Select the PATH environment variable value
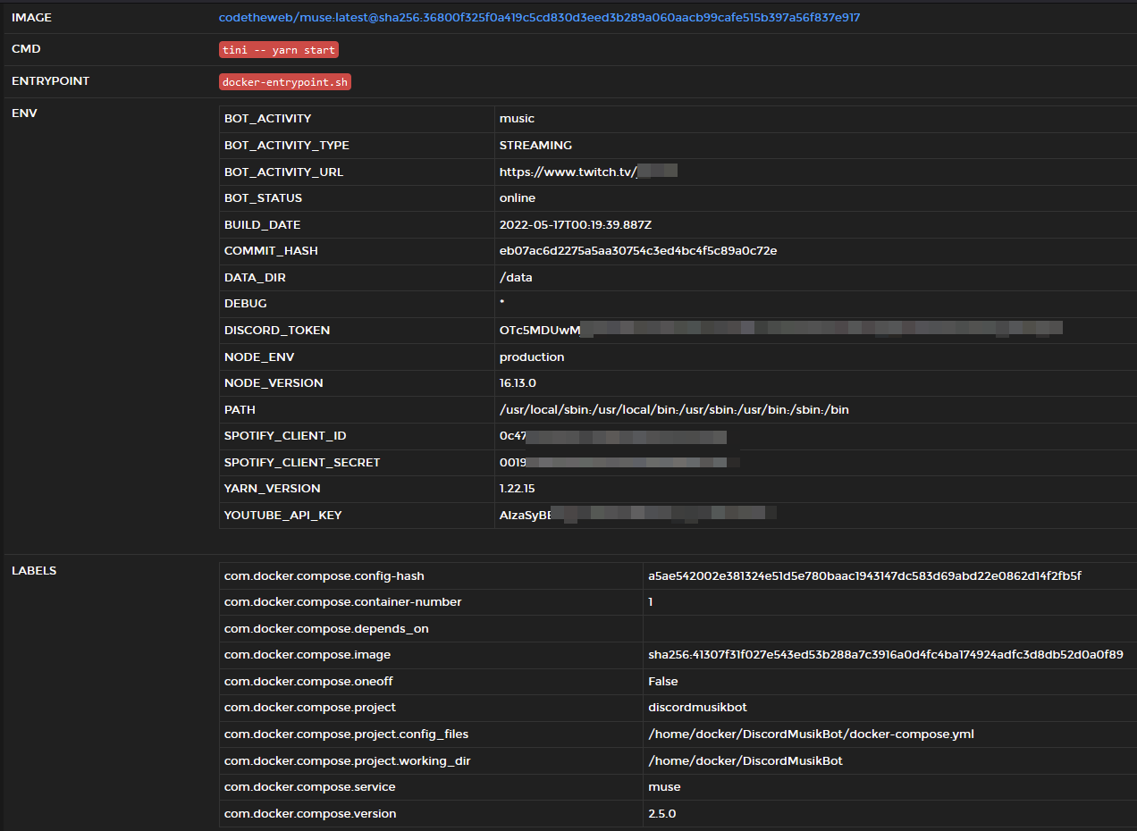1137x831 pixels. [x=673, y=409]
